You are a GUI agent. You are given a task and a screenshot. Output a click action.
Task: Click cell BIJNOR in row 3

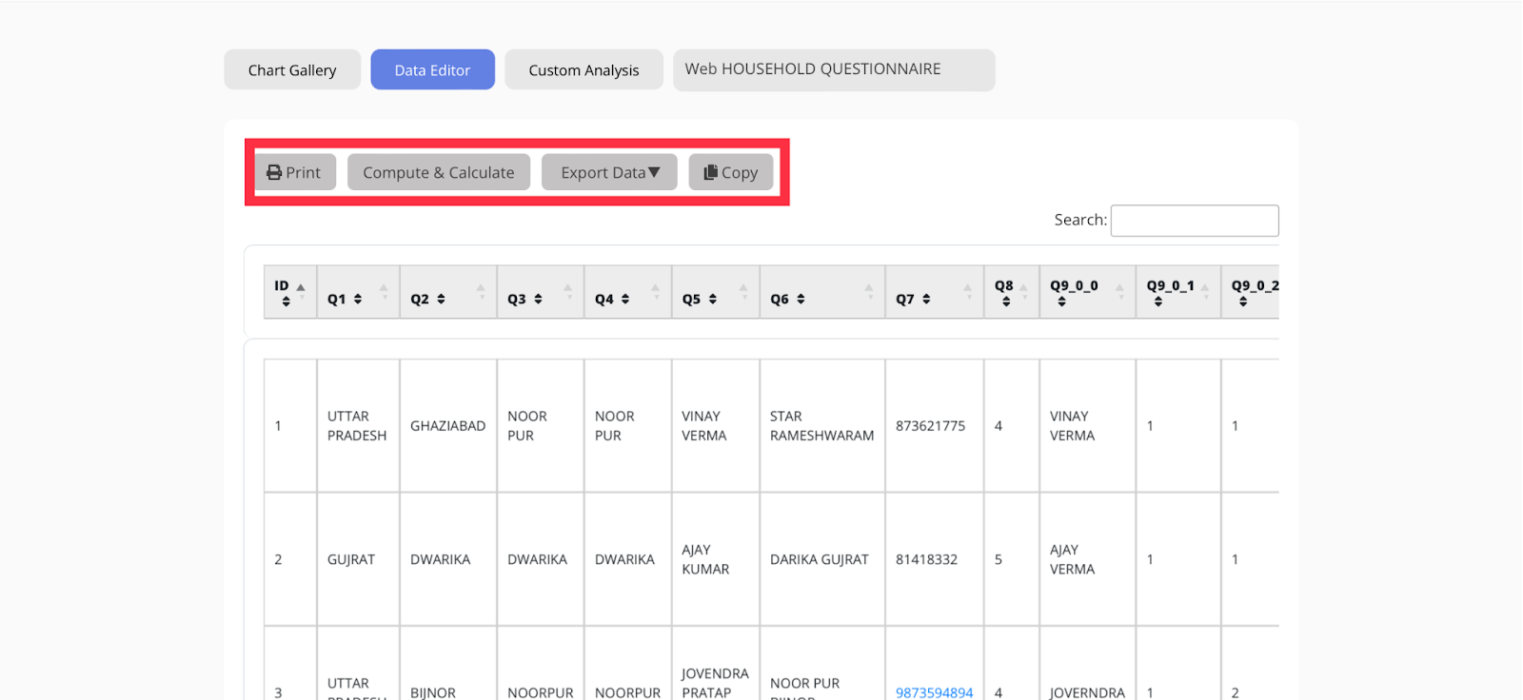click(448, 663)
